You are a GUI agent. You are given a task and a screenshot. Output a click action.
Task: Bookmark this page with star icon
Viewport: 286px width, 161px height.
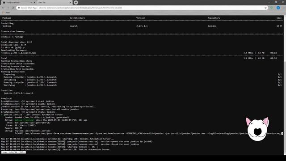pos(265,8)
